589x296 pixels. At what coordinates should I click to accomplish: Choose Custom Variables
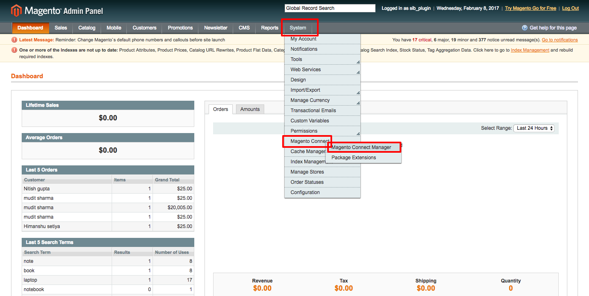coord(322,121)
